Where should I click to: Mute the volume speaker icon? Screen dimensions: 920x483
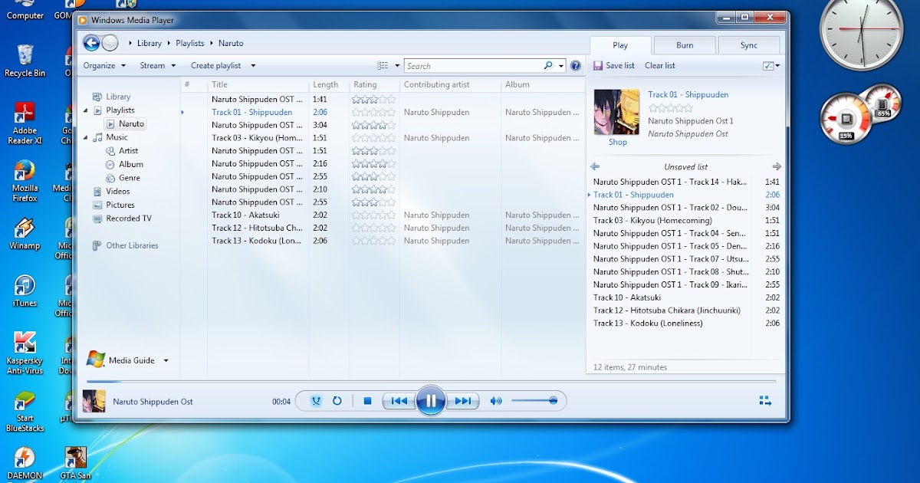(x=496, y=401)
